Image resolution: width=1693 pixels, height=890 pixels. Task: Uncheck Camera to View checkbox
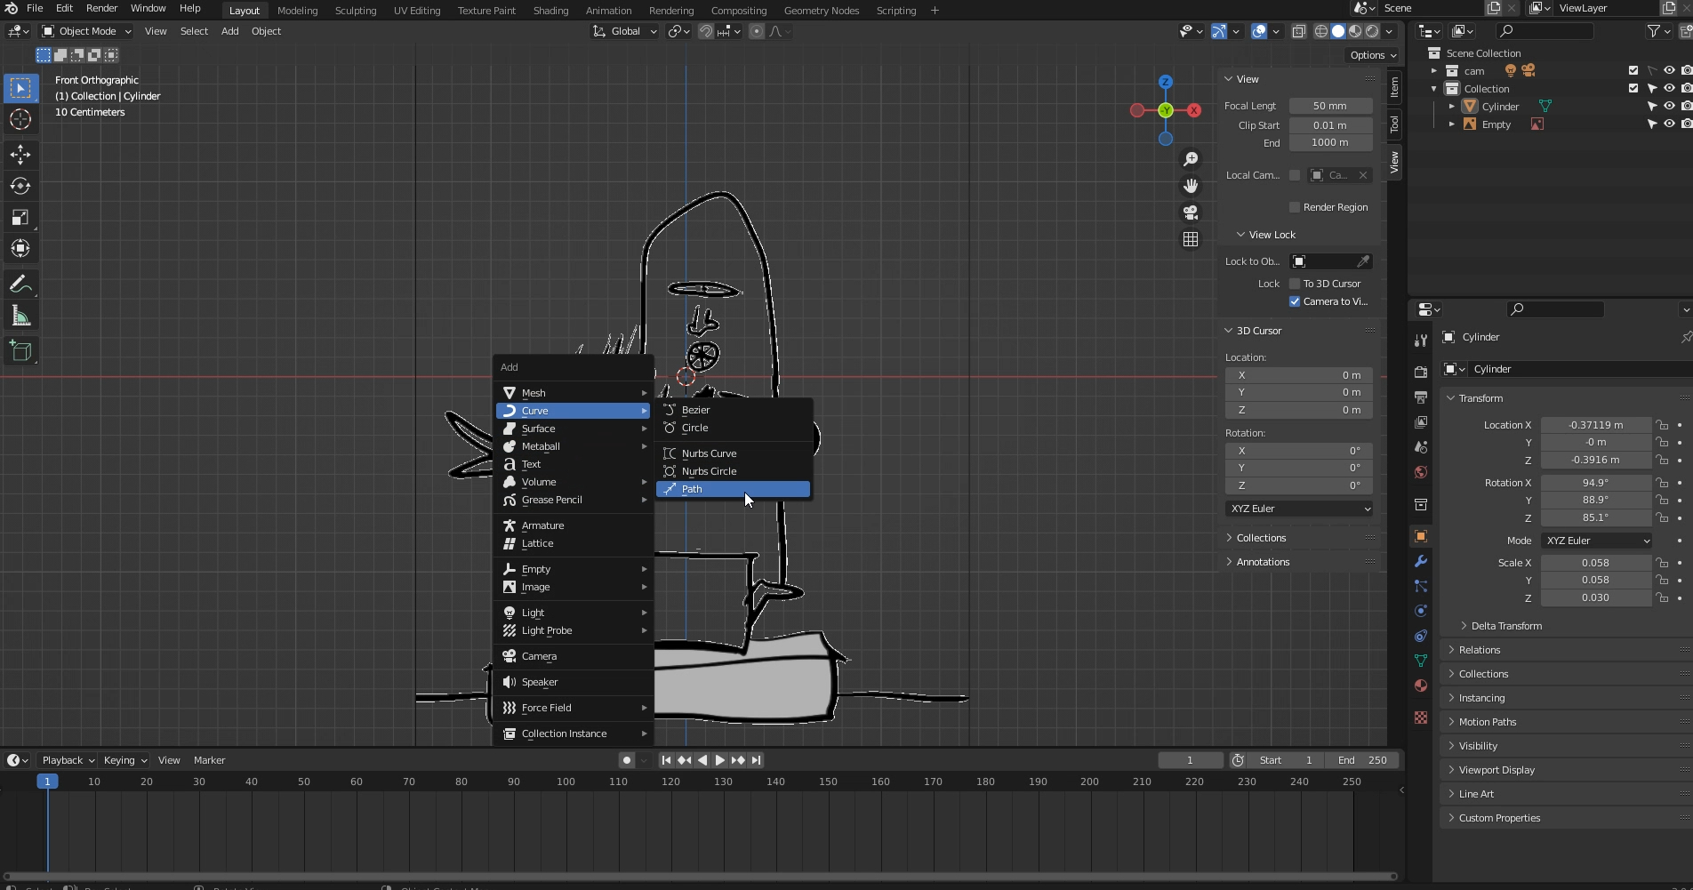pos(1295,301)
